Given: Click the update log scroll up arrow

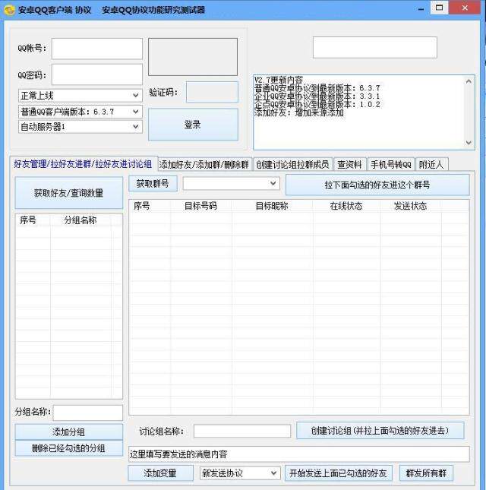Looking at the screenshot, I should point(469,81).
